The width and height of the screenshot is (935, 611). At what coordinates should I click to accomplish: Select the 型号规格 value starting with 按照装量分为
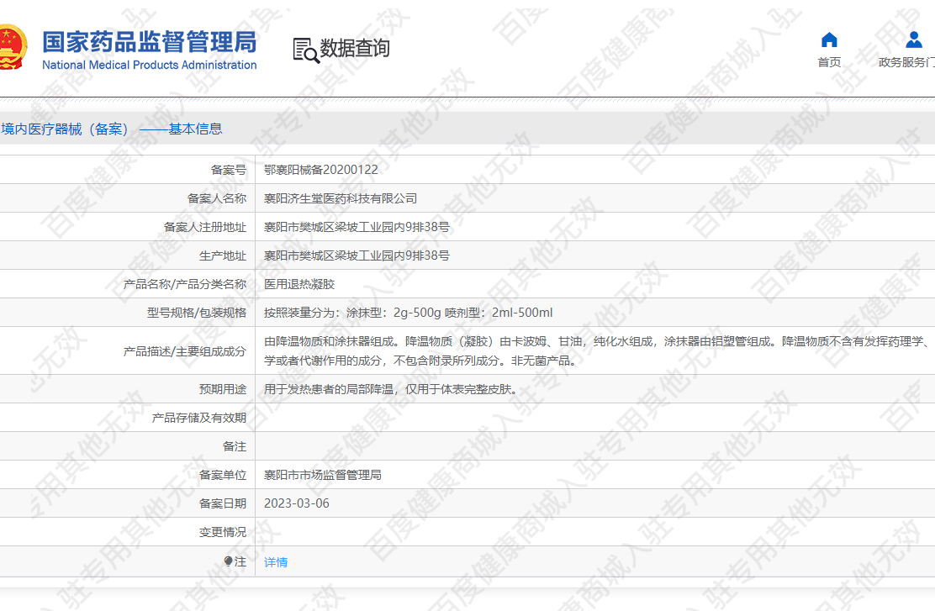coord(409,313)
